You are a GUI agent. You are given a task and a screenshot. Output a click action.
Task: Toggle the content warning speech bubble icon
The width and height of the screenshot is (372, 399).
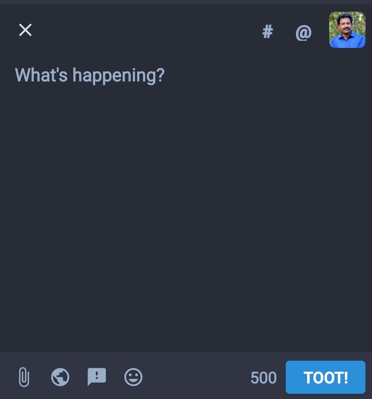click(97, 377)
